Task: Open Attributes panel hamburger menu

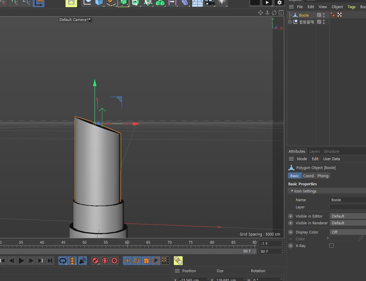Action: click(291, 159)
